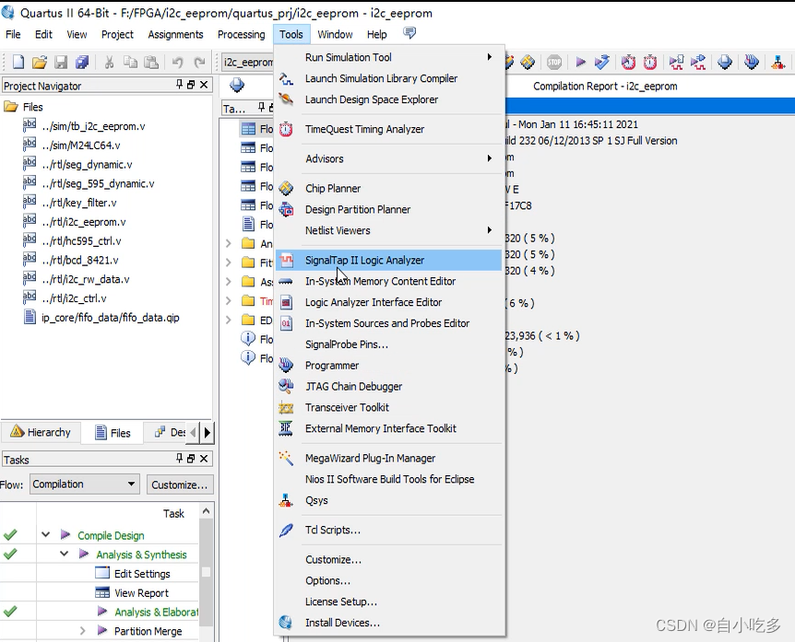
Task: Expand the Tim... folder in report tree
Action: pyautogui.click(x=229, y=301)
